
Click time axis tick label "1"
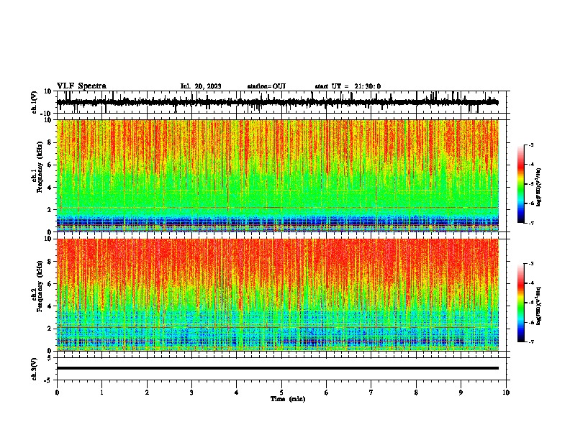[102, 393]
